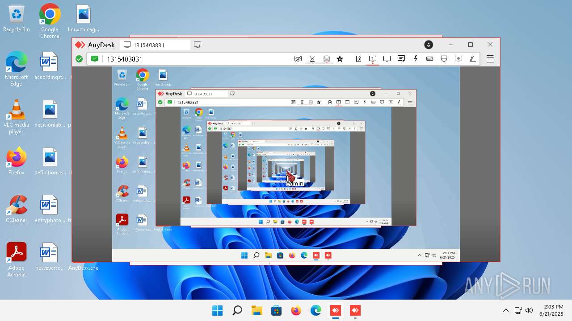Click the AnyDesk.exe label on local desktop
Viewport: 572px width, 321px height.
pyautogui.click(x=83, y=268)
